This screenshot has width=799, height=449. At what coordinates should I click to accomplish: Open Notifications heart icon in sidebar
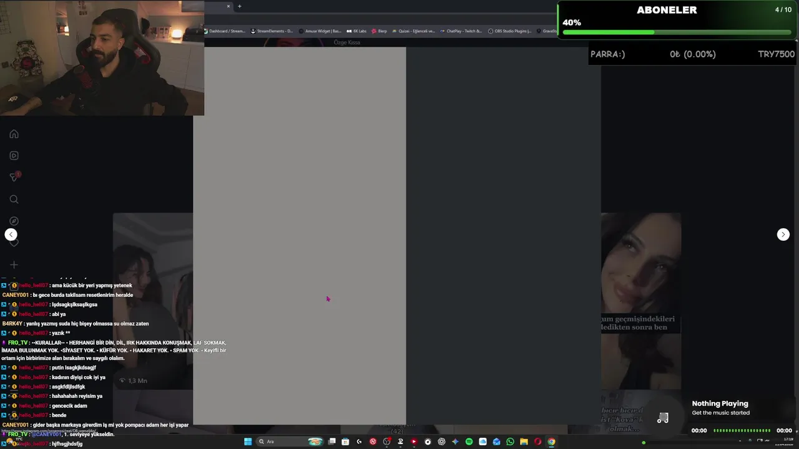14,243
